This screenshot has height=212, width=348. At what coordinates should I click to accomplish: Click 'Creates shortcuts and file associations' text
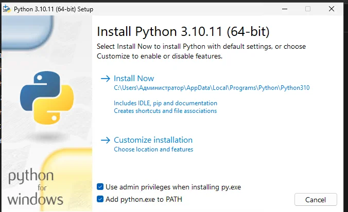point(165,111)
